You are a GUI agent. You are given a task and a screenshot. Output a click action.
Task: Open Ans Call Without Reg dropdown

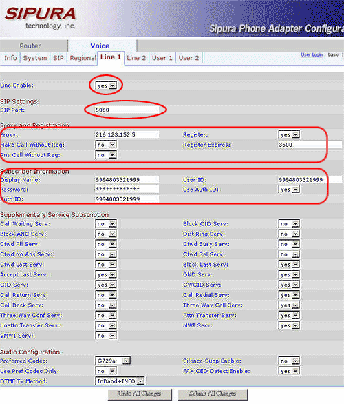pyautogui.click(x=106, y=155)
